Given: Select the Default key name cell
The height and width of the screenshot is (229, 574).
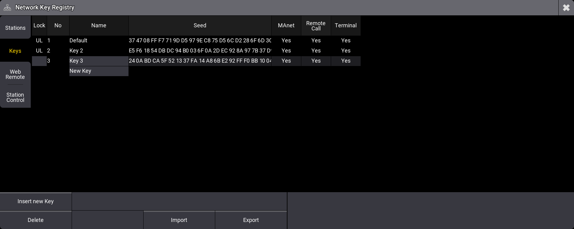Looking at the screenshot, I should point(98,41).
